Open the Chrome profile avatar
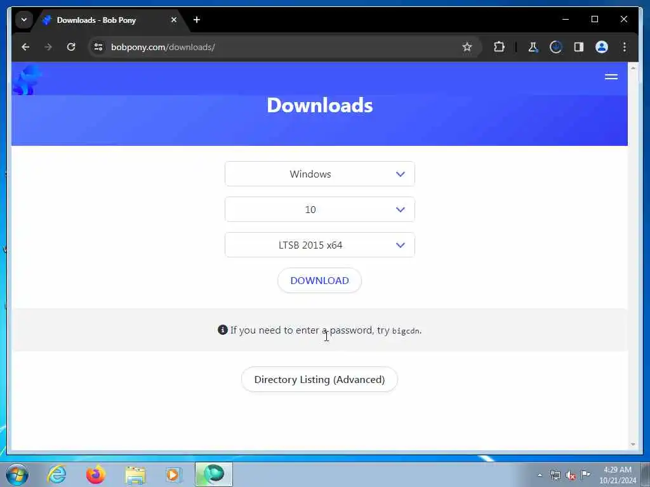Viewport: 650px width, 487px height. coord(602,47)
